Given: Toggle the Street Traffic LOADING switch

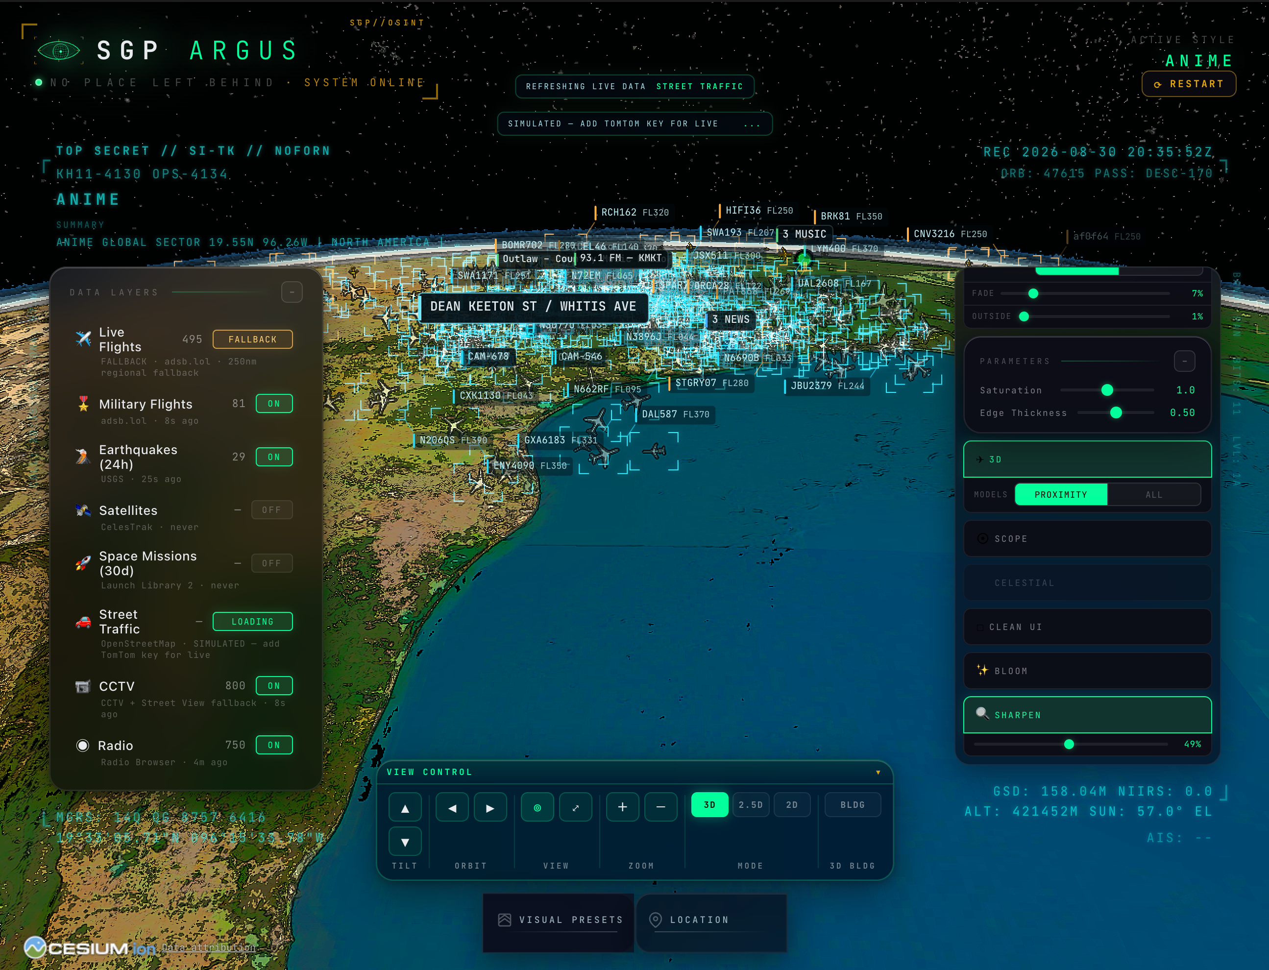Looking at the screenshot, I should click(x=252, y=621).
